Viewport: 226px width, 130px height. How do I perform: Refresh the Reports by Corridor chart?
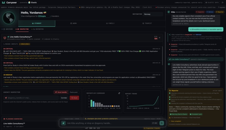pos(119,93)
